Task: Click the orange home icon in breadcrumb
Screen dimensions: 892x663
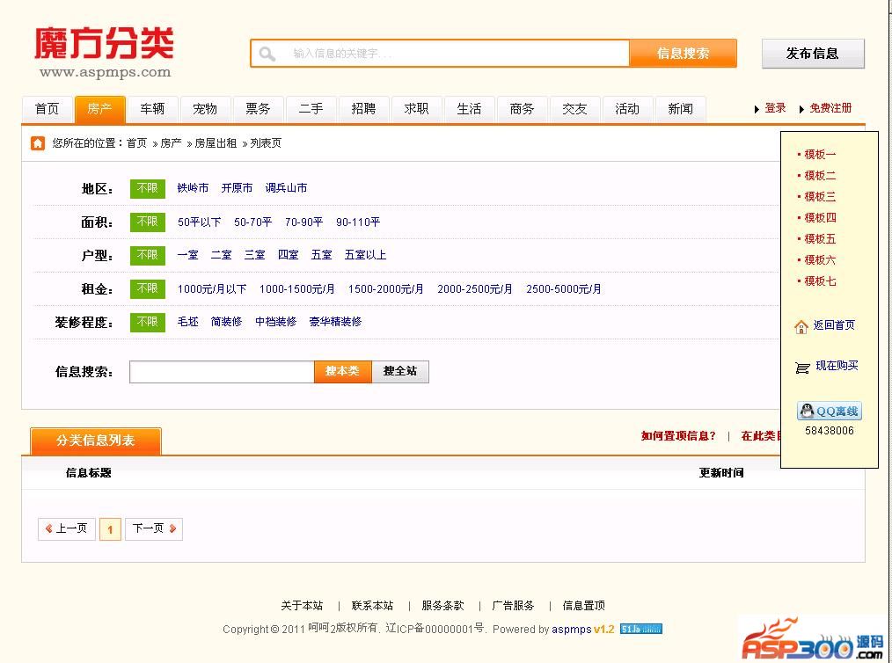Action: [38, 142]
